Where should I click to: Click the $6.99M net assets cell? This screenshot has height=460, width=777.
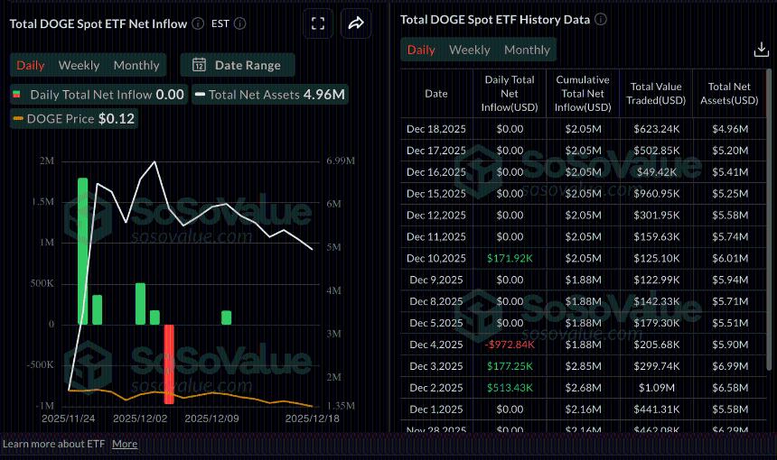click(x=729, y=366)
